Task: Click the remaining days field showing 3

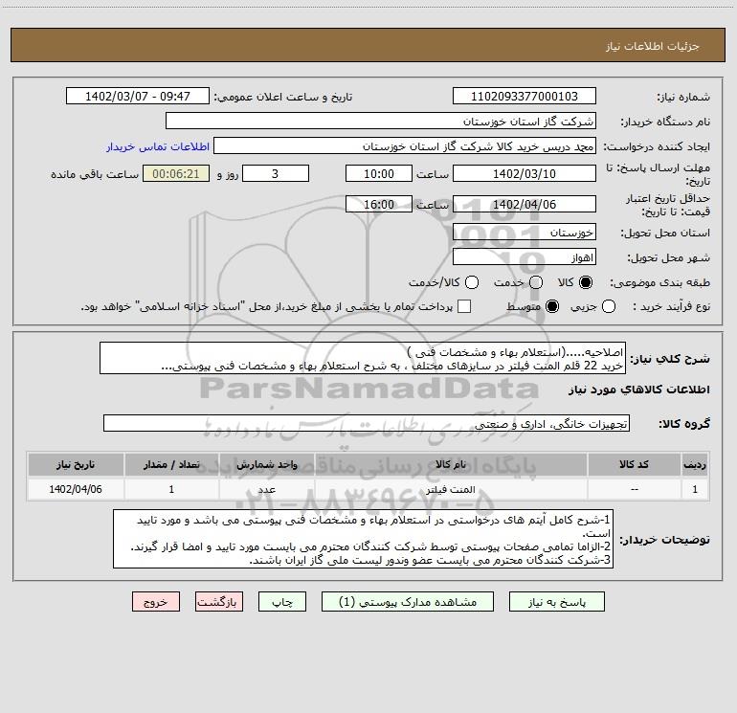Action: 276,173
